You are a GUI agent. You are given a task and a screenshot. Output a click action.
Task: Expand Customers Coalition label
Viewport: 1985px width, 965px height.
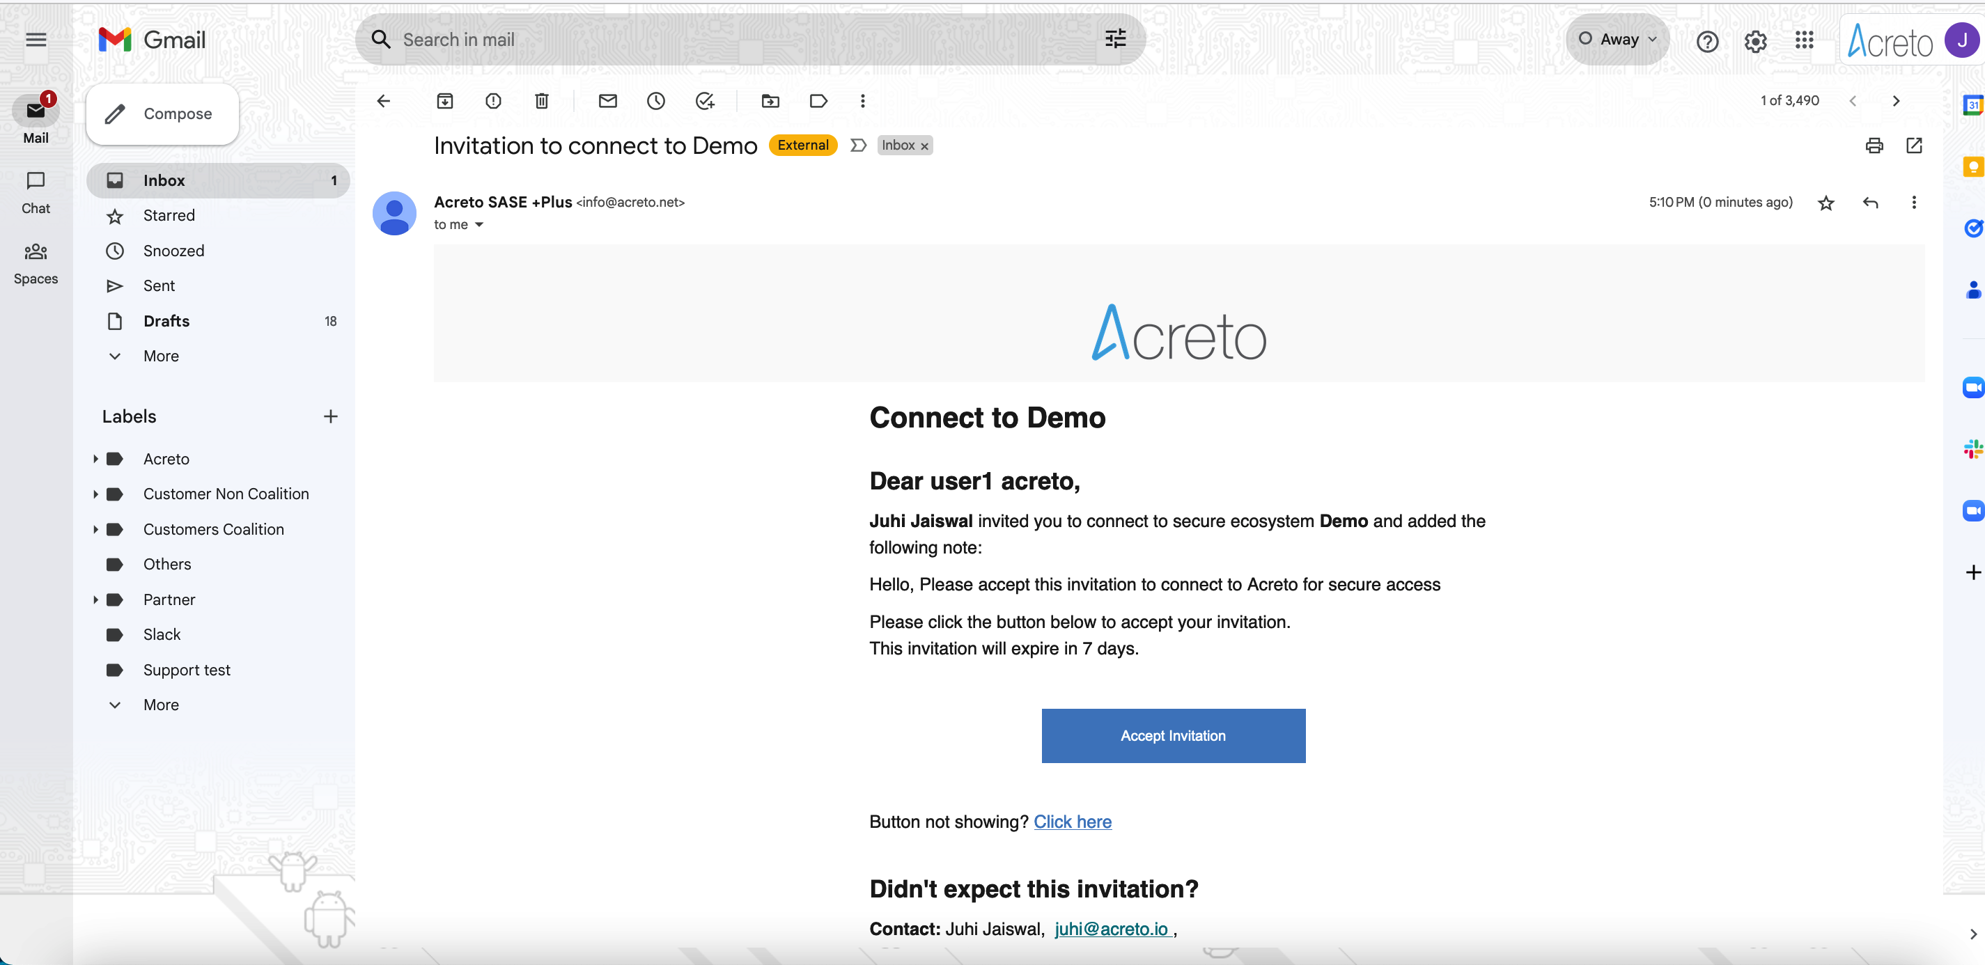pos(95,529)
